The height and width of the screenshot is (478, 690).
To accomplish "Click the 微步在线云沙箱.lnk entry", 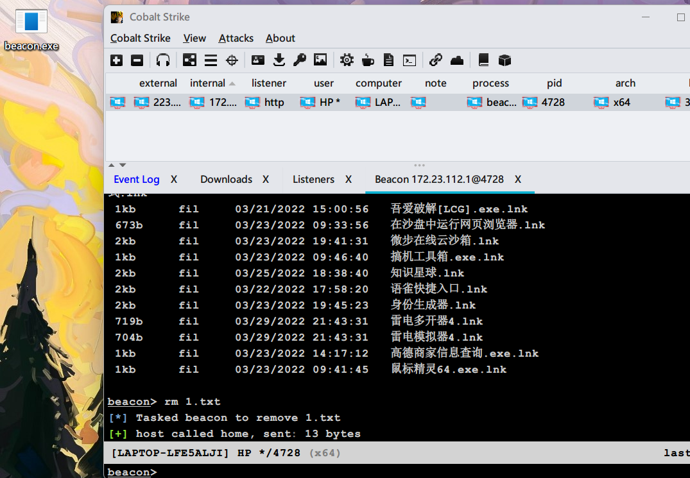I will pyautogui.click(x=444, y=241).
